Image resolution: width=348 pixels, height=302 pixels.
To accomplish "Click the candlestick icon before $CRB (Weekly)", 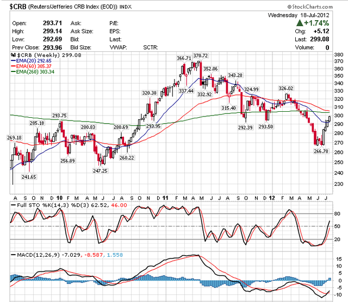I will point(13,55).
